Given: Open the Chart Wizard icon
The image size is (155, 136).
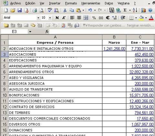Looking at the screenshot, I should point(143,10).
